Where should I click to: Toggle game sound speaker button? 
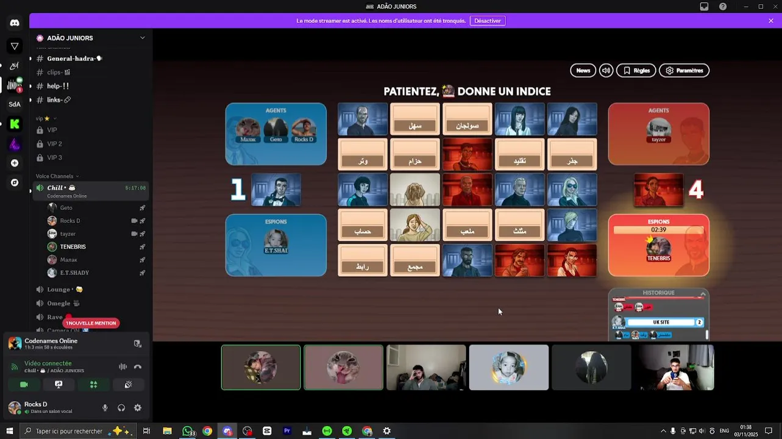[x=606, y=71]
